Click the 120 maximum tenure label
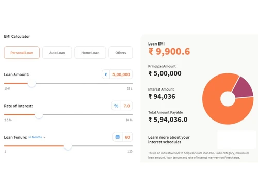Screen dimensions: 258x194 130,151
